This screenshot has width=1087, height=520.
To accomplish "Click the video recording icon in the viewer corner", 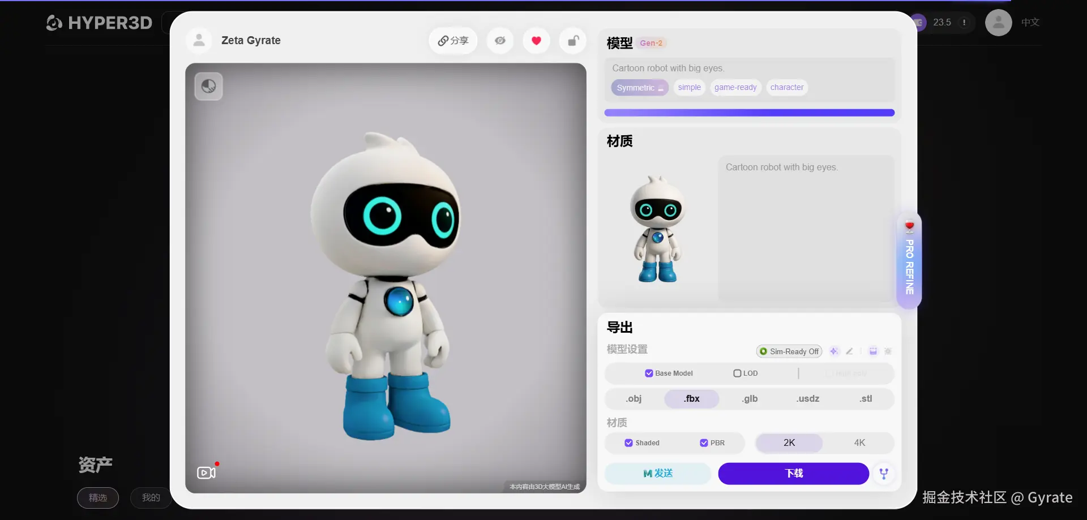I will [x=206, y=472].
